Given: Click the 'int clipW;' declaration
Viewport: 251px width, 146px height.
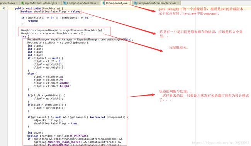Looking at the screenshot, I should pos(35,52).
